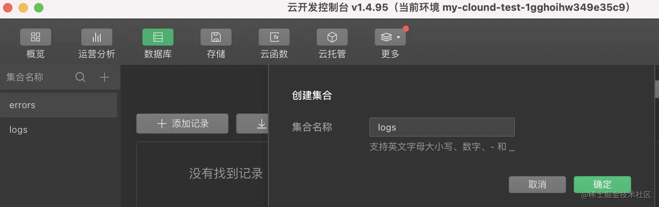Screen dimensions: 659x207
Task: Click the 添加记录 button
Action: [182, 124]
